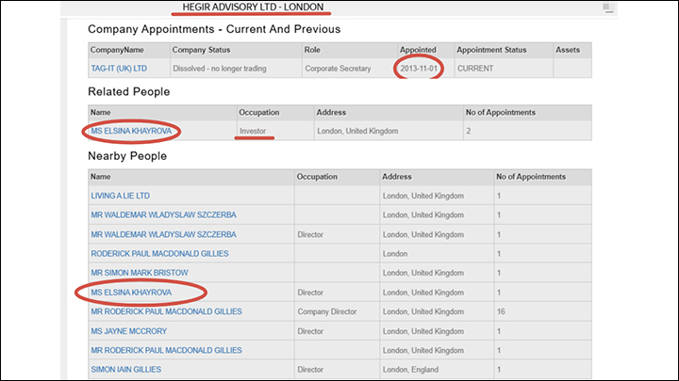Click Occupation header in Related People table
Screen dimensions: 679x381
[259, 112]
